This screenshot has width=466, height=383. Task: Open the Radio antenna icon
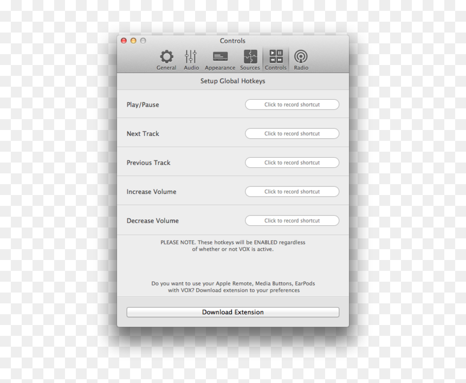(x=301, y=56)
